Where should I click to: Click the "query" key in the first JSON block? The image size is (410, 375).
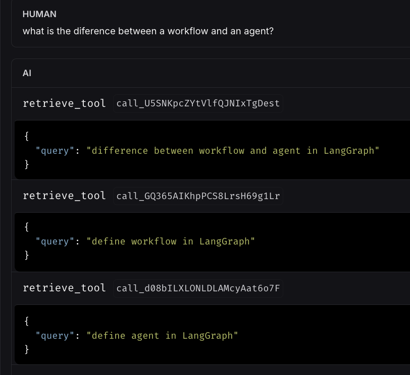pyautogui.click(x=55, y=151)
